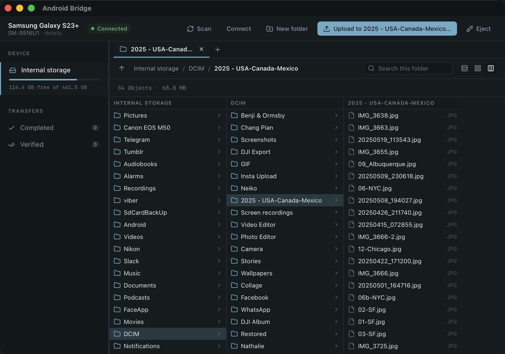Close the 2025 - USA-Canad... tab

tap(201, 49)
